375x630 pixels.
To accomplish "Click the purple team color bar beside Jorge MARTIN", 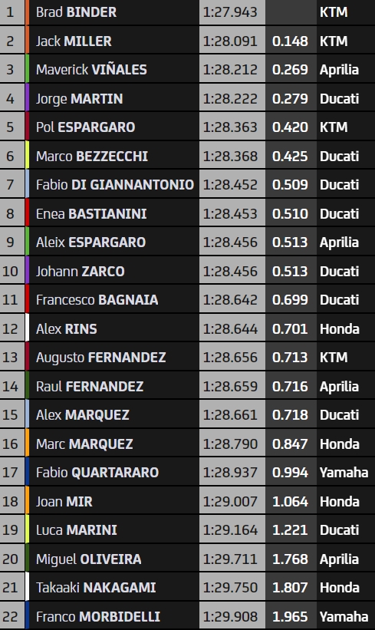I will click(28, 98).
